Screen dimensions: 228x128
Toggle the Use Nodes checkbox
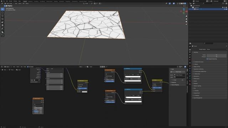[28, 67]
